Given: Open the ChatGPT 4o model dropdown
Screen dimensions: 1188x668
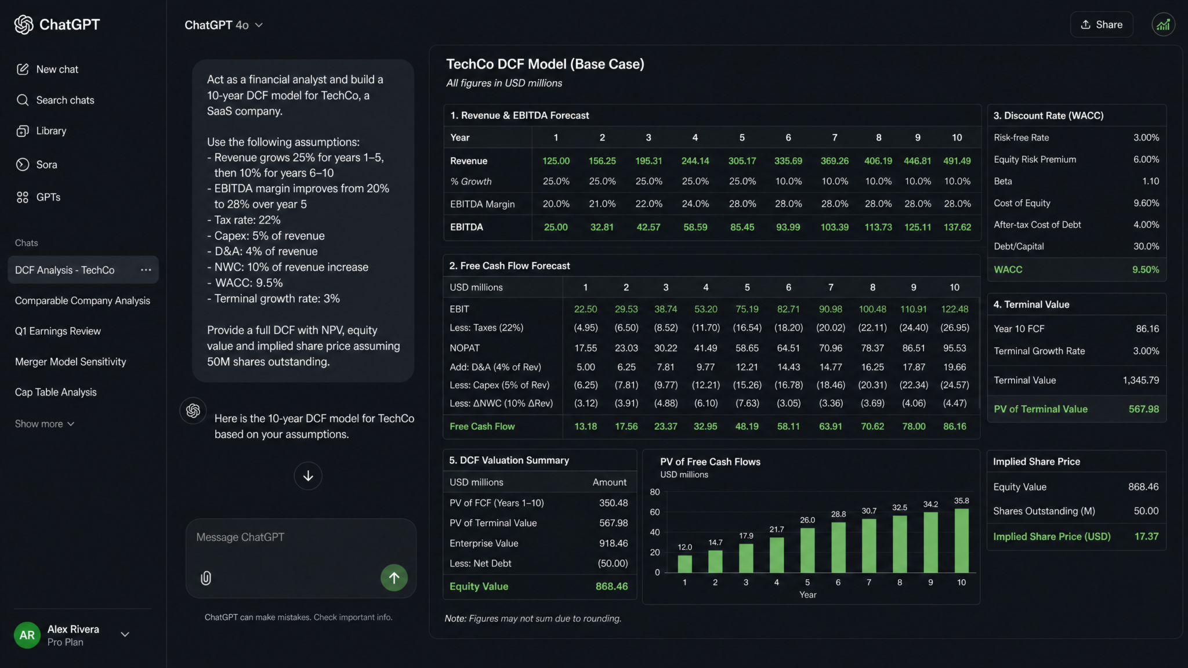Looking at the screenshot, I should coord(223,25).
